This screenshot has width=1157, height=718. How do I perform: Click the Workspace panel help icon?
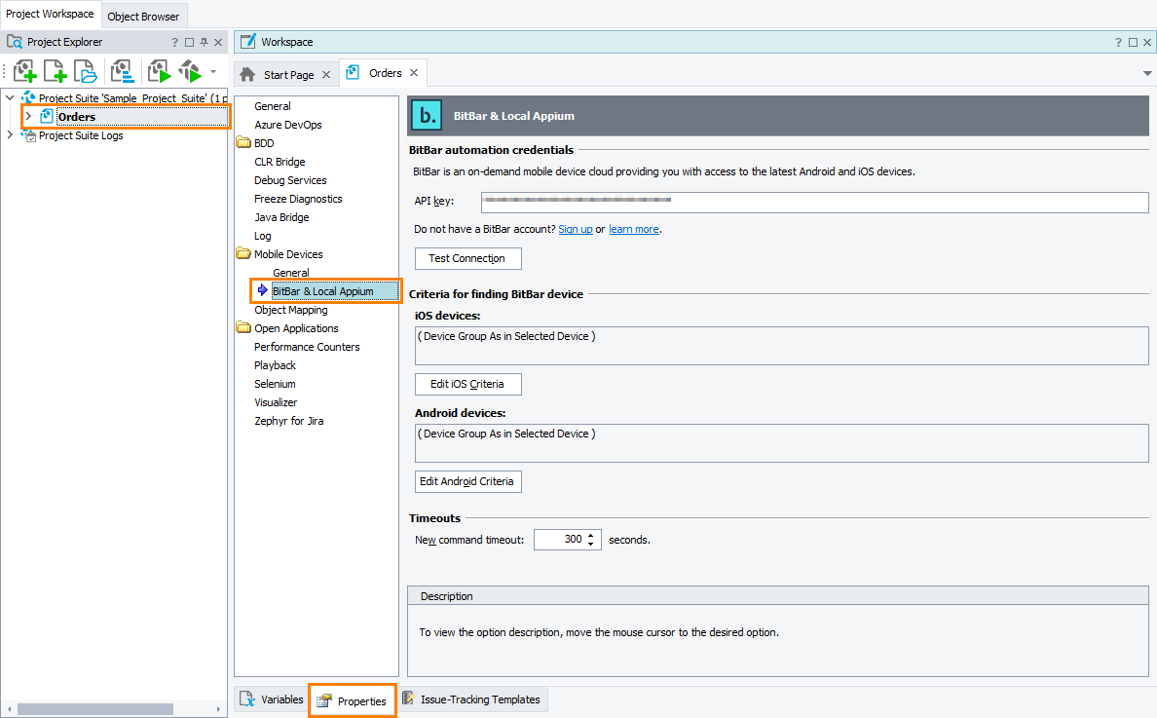(x=1119, y=43)
